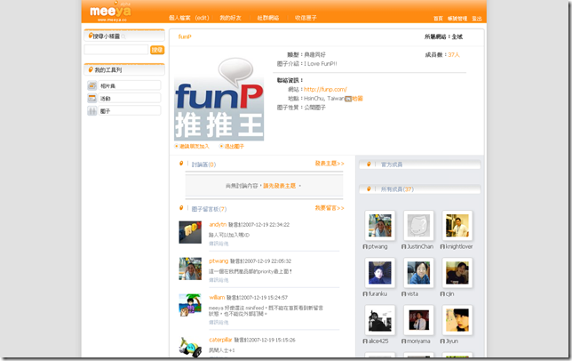The width and height of the screenshot is (572, 361).
Task: Open cjin member name link
Action: click(449, 293)
